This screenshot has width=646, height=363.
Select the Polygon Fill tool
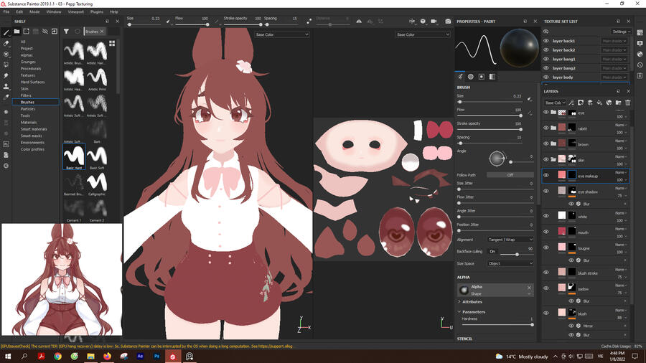[x=6, y=65]
